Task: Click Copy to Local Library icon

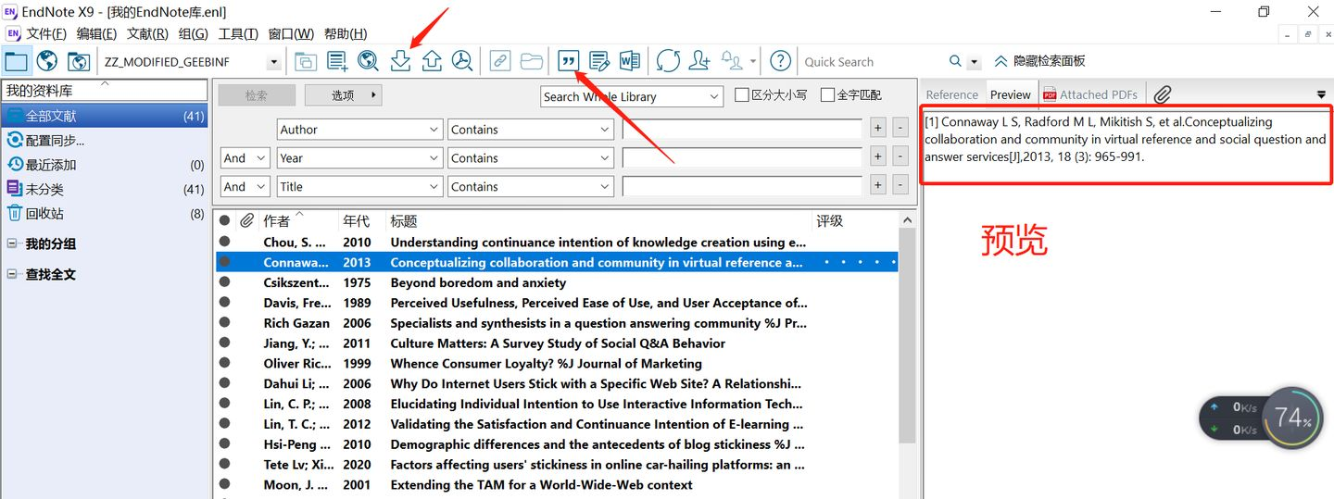Action: coord(306,61)
